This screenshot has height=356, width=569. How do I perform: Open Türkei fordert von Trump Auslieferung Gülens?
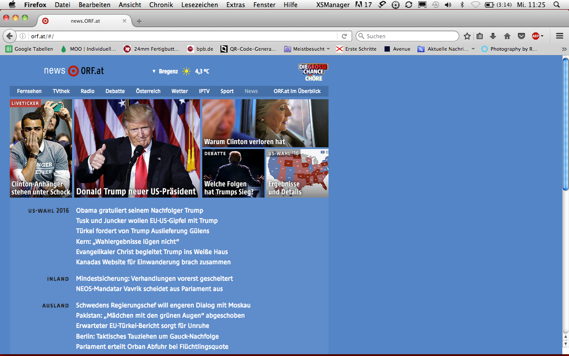pyautogui.click(x=143, y=231)
